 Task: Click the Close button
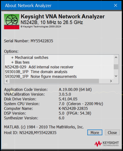pos(112,132)
